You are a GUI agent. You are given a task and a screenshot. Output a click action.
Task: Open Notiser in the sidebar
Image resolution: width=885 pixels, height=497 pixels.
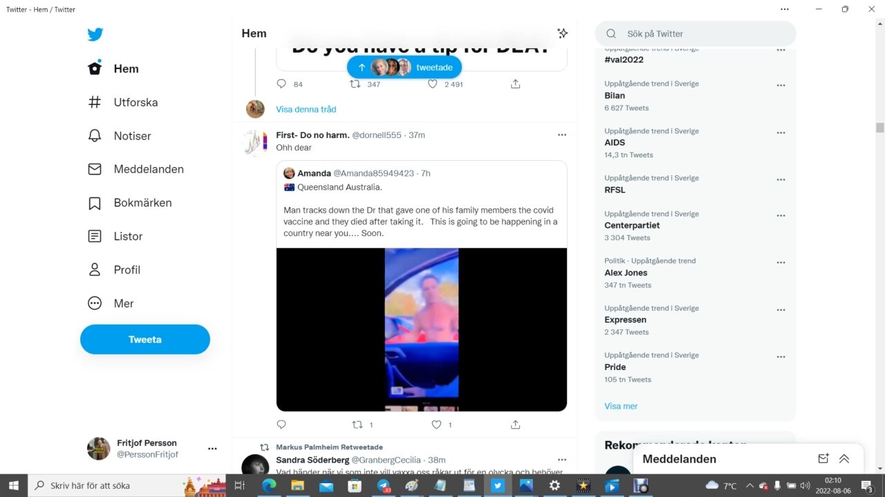click(x=120, y=136)
